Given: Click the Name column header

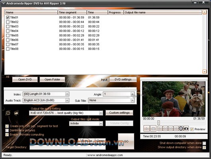Looking at the screenshot, I should [x=31, y=12].
